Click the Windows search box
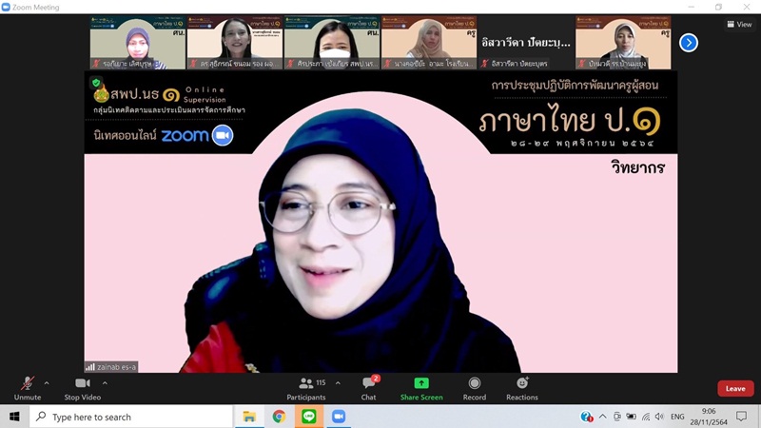The image size is (761, 428). click(131, 417)
